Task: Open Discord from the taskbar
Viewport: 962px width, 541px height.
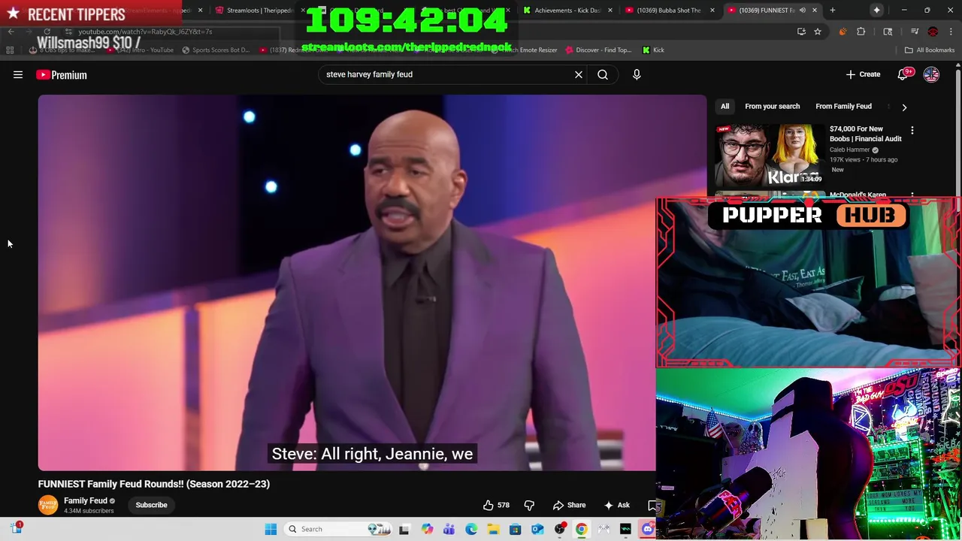Action: (x=647, y=529)
